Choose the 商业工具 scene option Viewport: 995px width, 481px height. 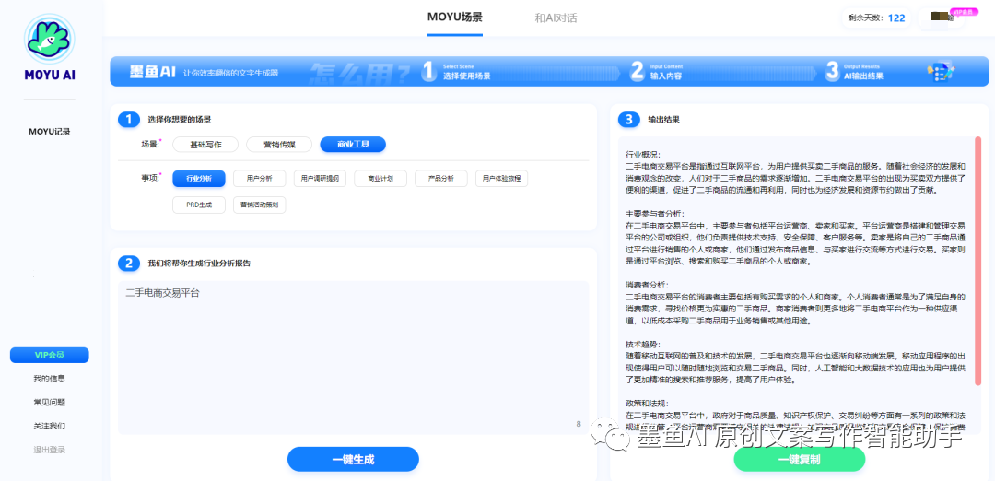click(353, 144)
